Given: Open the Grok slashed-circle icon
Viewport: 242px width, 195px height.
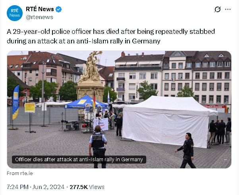Looking at the screenshot, I should click(x=217, y=10).
